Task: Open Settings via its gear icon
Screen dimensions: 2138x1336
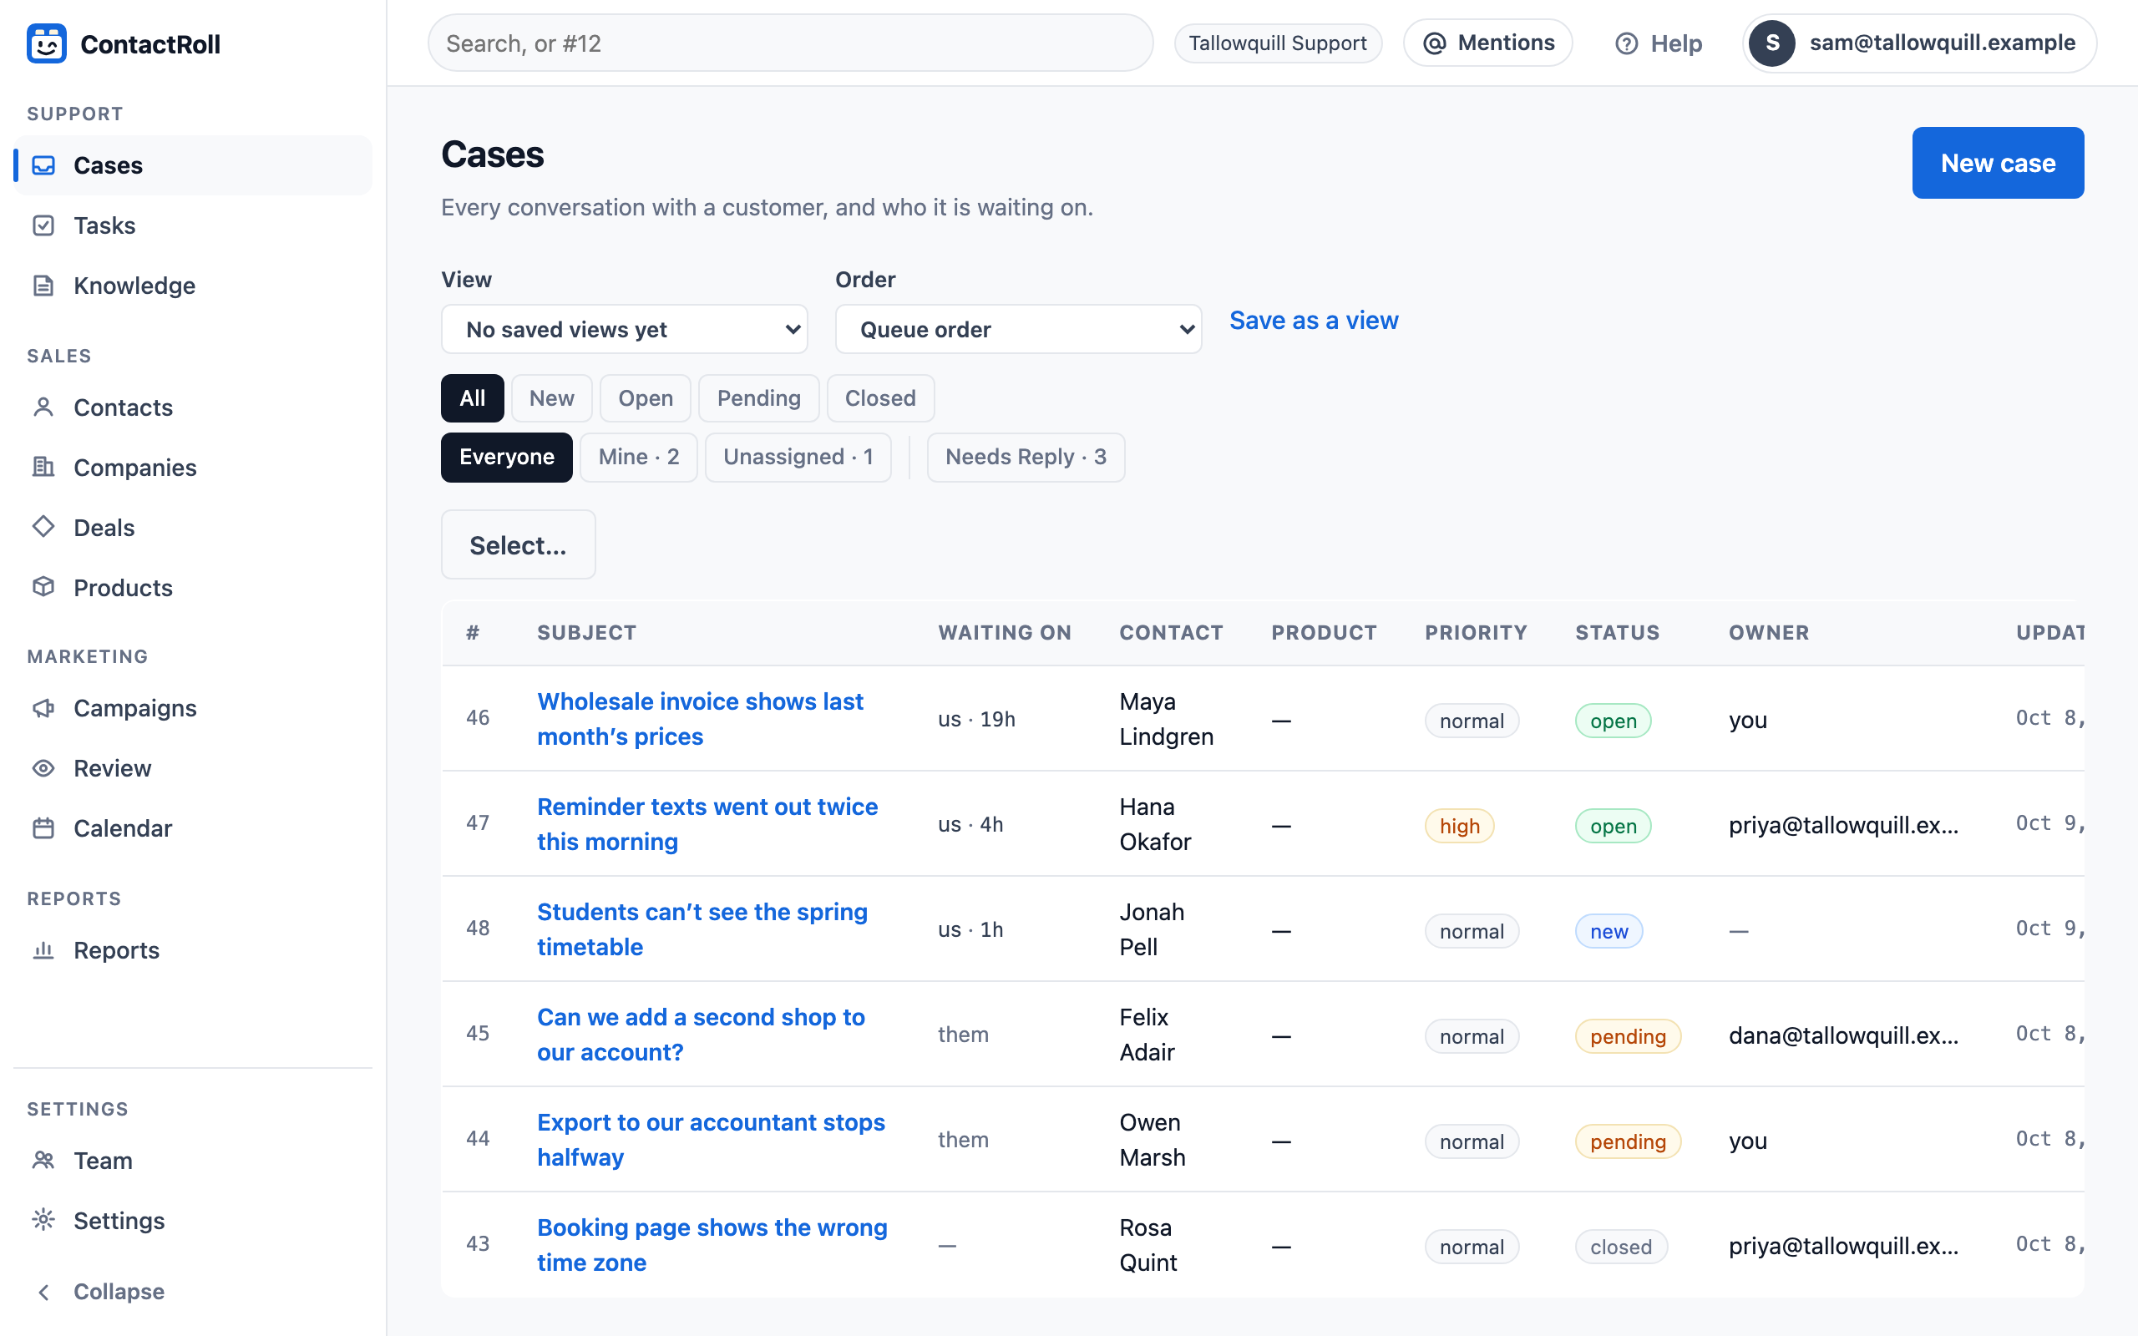Action: tap(43, 1220)
